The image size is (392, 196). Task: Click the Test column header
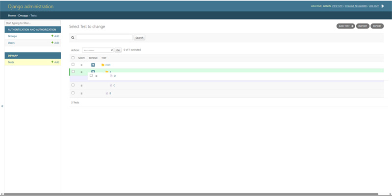[104, 58]
